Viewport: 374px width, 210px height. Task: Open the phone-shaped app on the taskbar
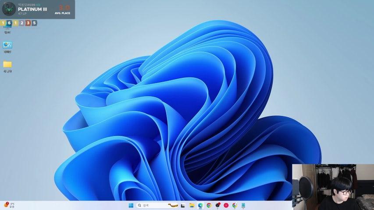click(x=243, y=205)
